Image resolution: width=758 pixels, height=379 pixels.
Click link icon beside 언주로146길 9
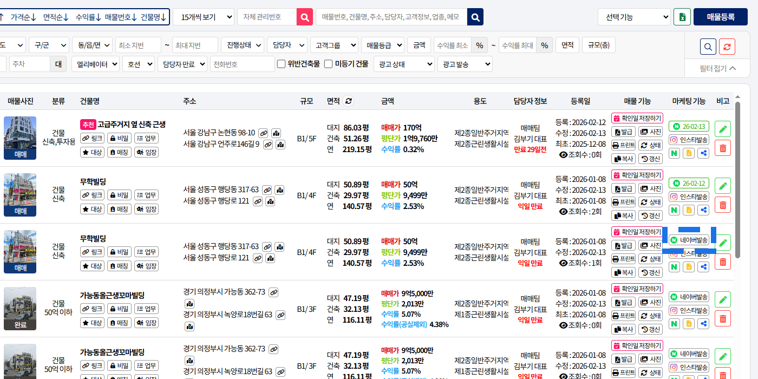268,145
